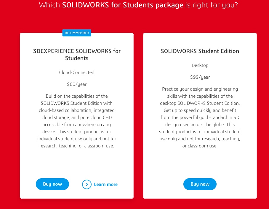Click 'research, teaching, or classroom use.' line
This screenshot has width=269, height=209.
tap(77, 146)
